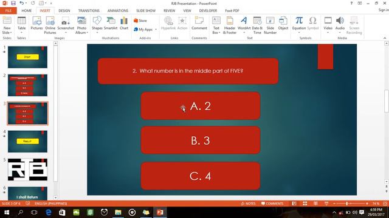The width and height of the screenshot is (389, 218).
Task: Toggle the Comments pane
Action: 272,203
